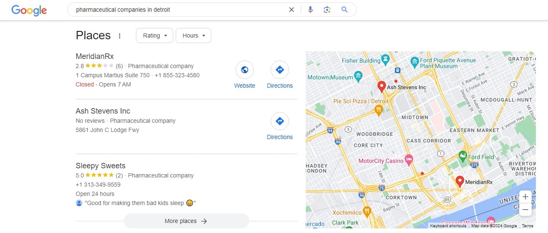Click the More places button
This screenshot has height=233, width=548.
click(x=186, y=221)
